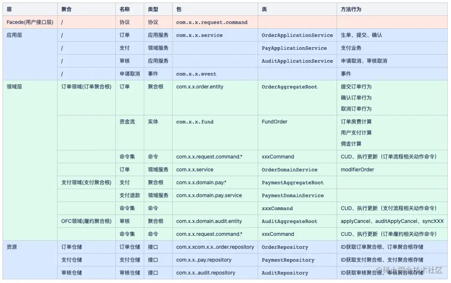Viewport: 451px width, 283px height.
Task: Click the 提交订单行为 text
Action: click(x=356, y=86)
